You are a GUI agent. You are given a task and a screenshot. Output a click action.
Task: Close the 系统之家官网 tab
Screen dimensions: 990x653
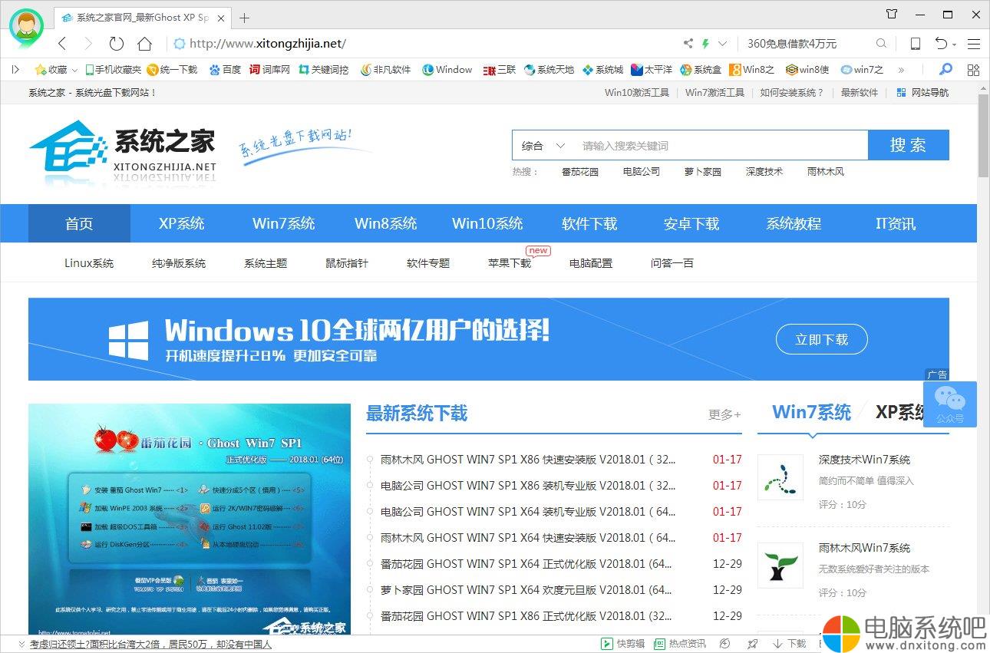[x=221, y=18]
